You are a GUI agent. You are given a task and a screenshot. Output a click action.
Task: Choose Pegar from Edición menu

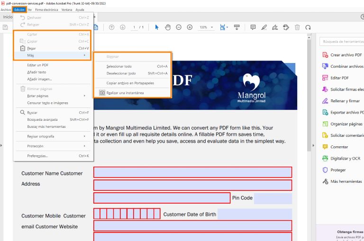52,48
